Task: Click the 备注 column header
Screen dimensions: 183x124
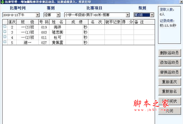Action: click(144, 22)
